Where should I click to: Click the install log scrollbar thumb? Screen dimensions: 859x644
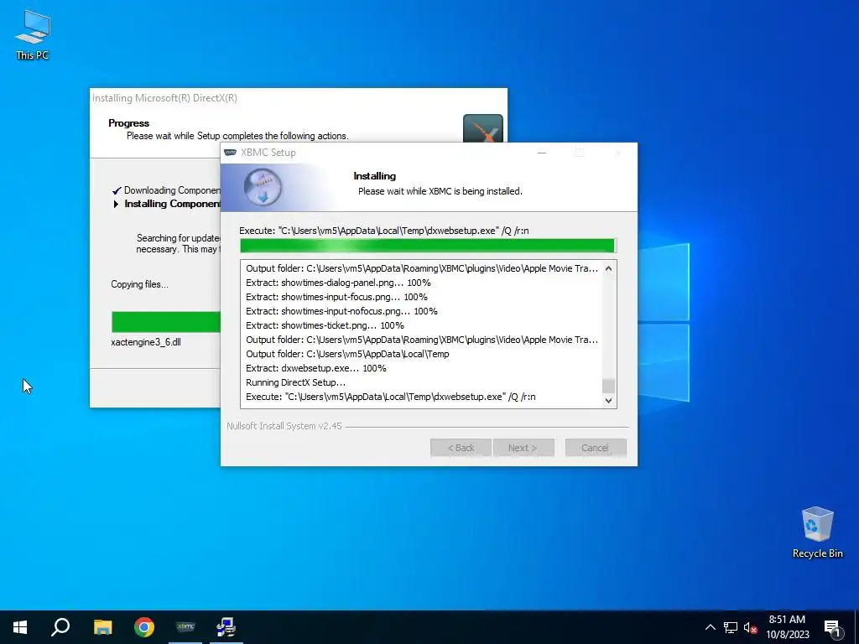click(608, 386)
